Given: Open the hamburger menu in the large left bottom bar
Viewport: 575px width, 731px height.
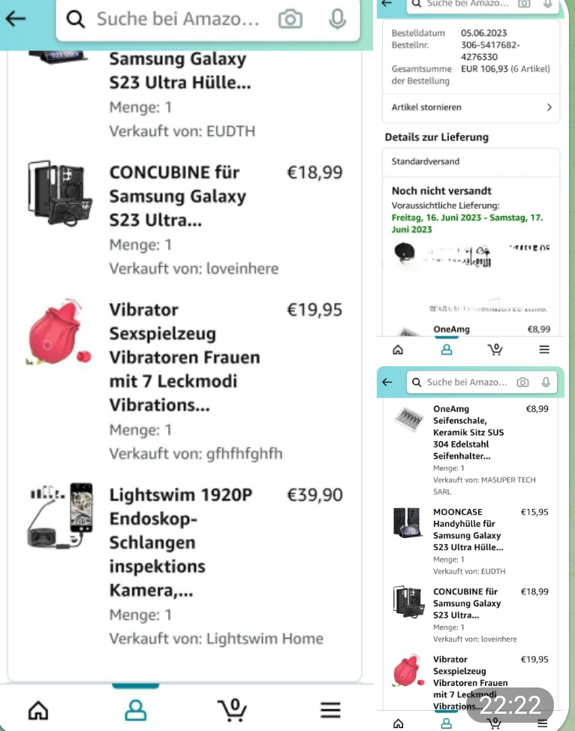Looking at the screenshot, I should point(330,708).
